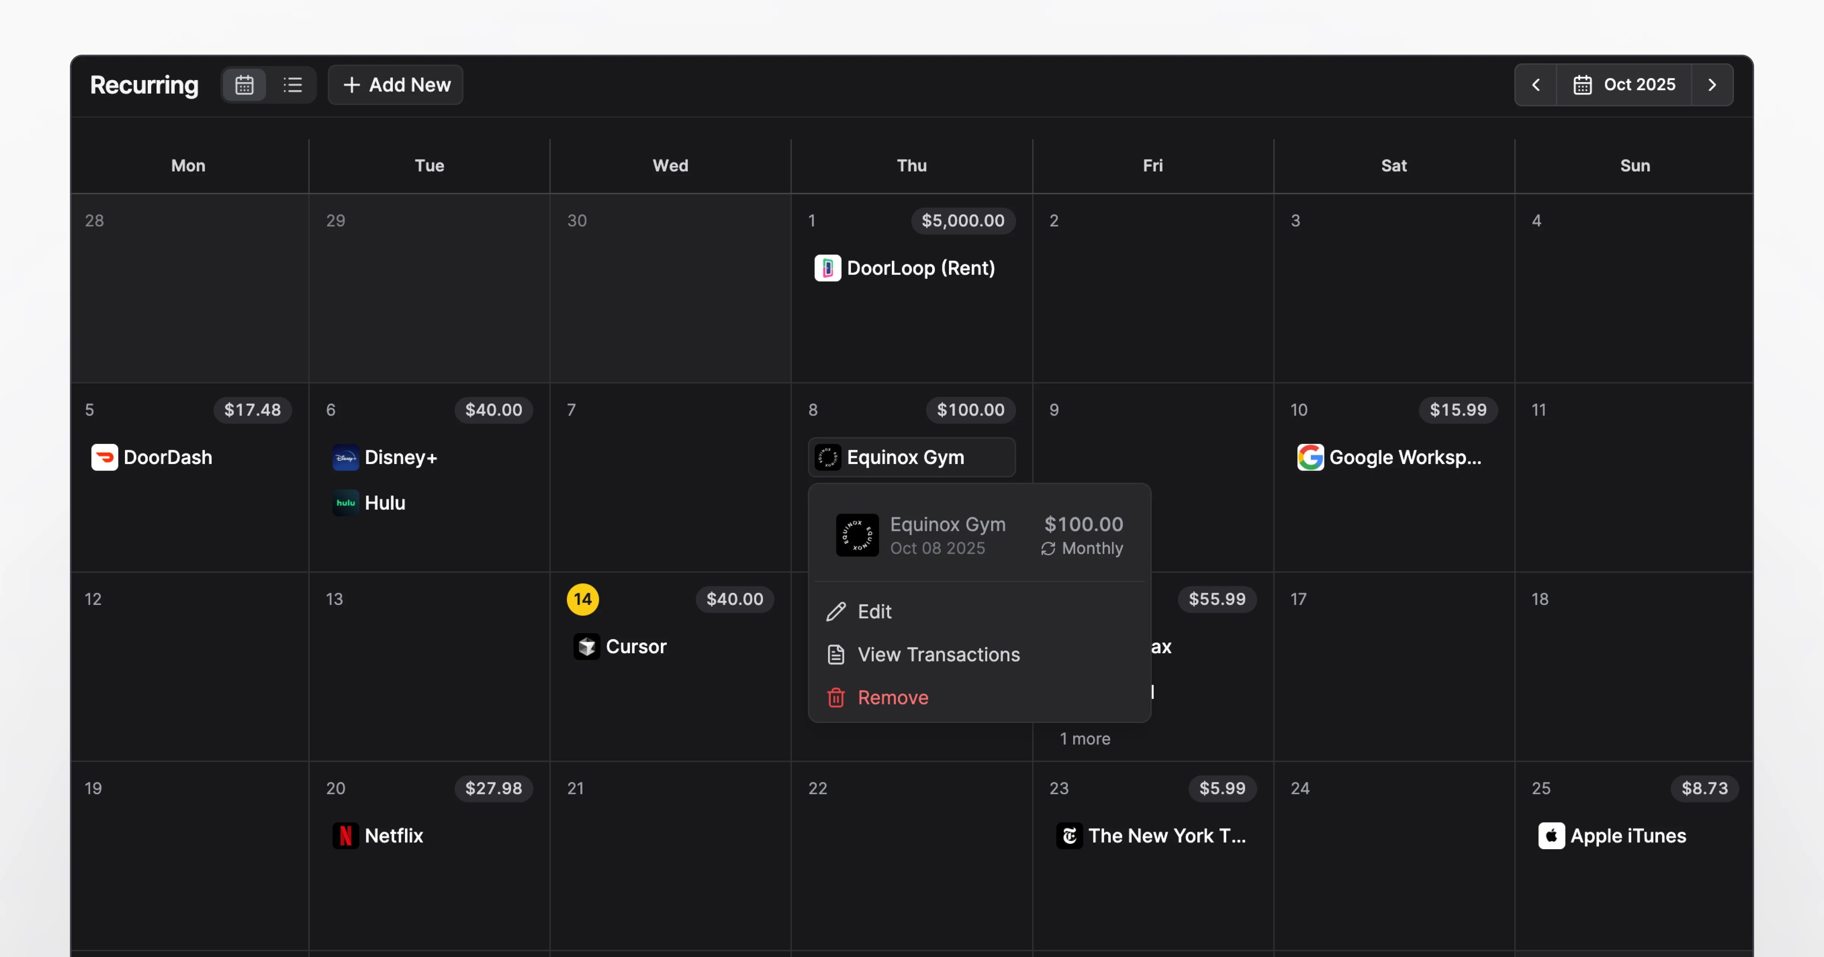Select highlighted day 14
Screen dimensions: 1824x957
tap(583, 600)
